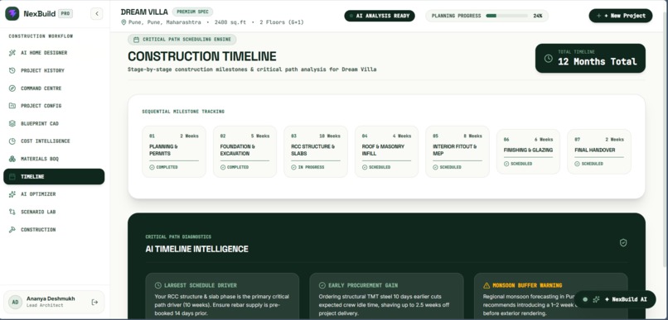668x320 pixels.
Task: Click Scheduled status icon under Finishing & Glazing
Action: [506, 164]
